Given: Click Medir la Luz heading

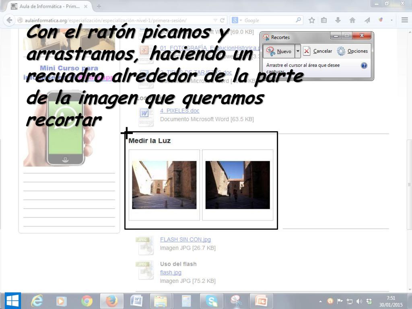Looking at the screenshot, I should [150, 140].
